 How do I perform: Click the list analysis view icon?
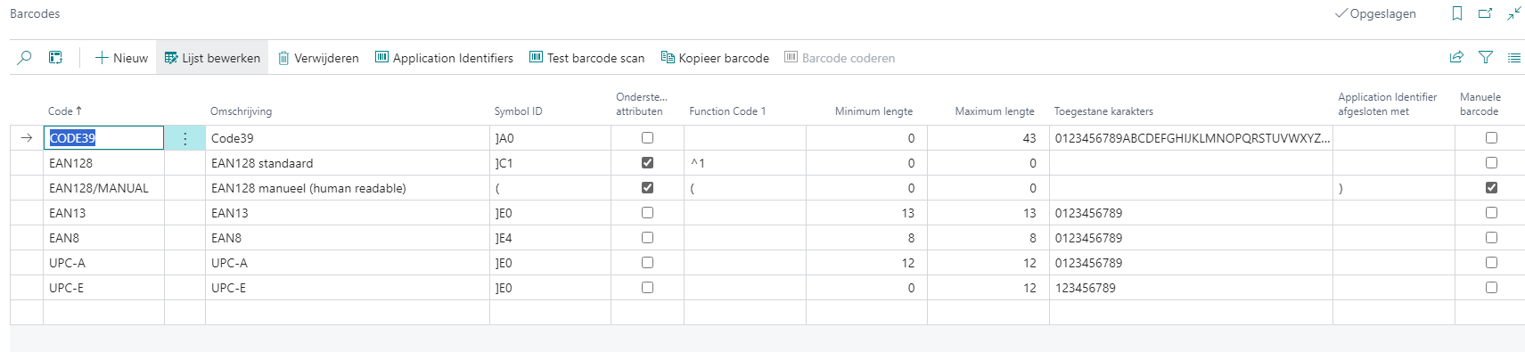pyautogui.click(x=55, y=58)
